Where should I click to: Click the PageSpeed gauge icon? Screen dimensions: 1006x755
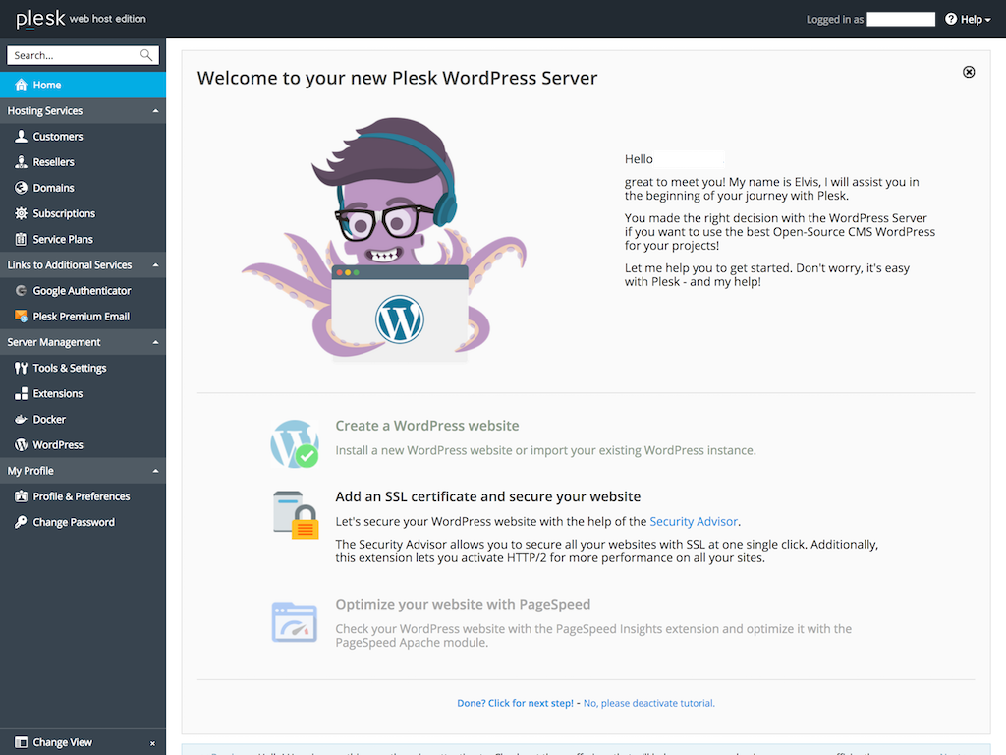coord(295,622)
